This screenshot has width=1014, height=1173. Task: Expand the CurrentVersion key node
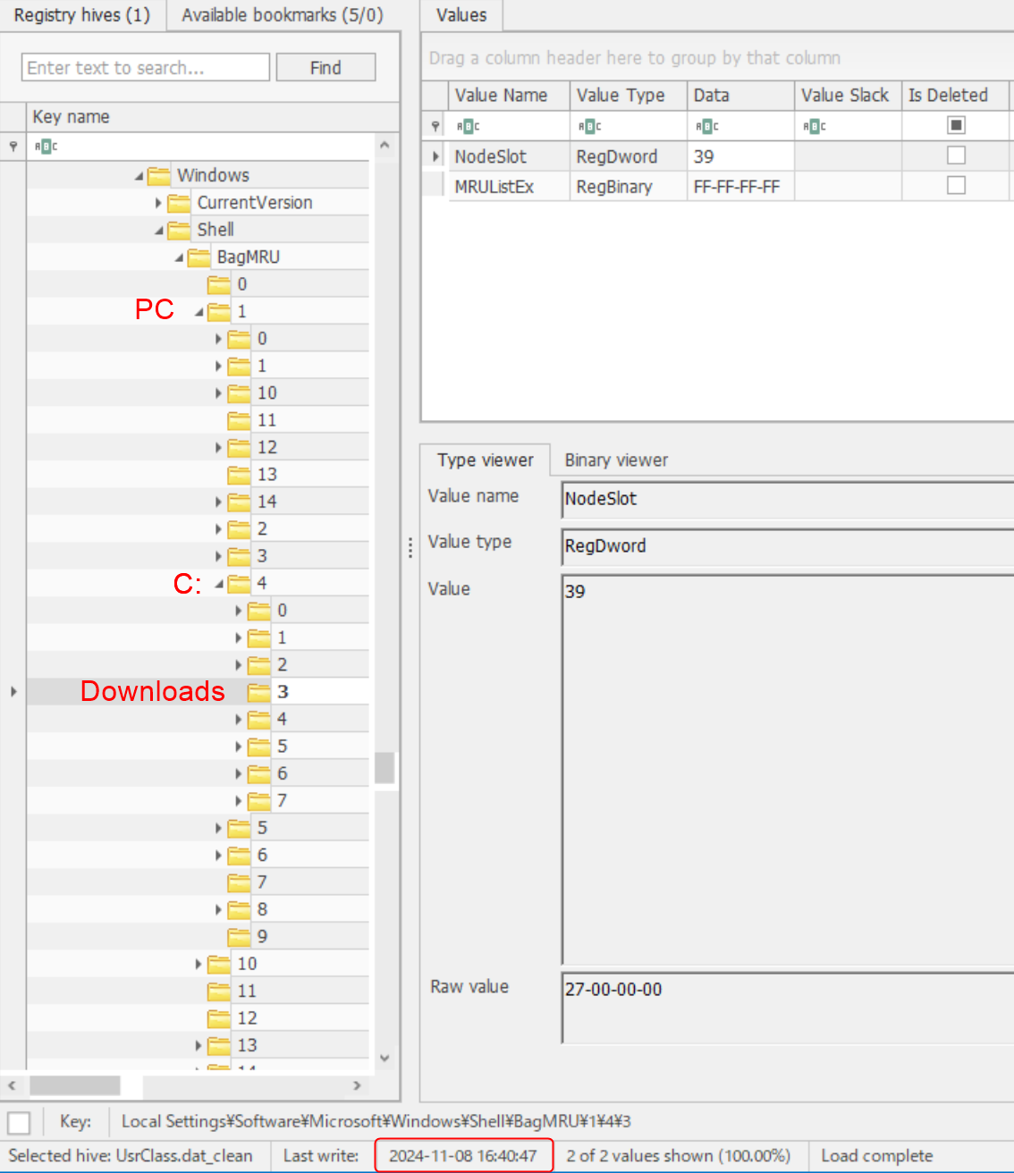pyautogui.click(x=158, y=203)
